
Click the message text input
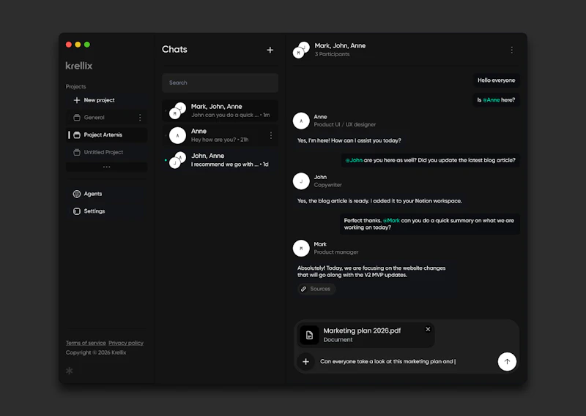coord(405,361)
